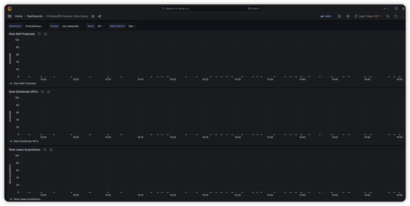Viewport: 410px width, 206px height.
Task: Go to Dashboards breadcrumb
Action: [x=35, y=16]
